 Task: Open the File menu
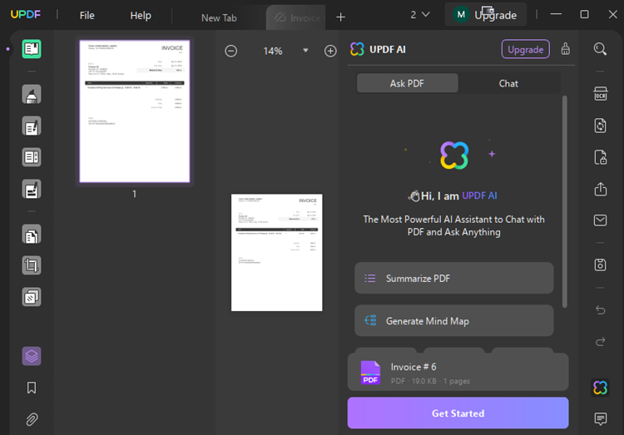tap(87, 16)
